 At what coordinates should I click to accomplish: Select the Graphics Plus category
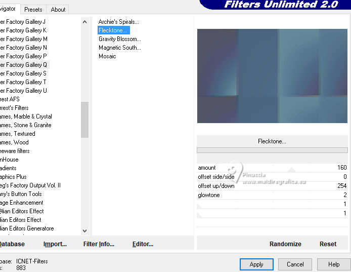click(x=14, y=177)
